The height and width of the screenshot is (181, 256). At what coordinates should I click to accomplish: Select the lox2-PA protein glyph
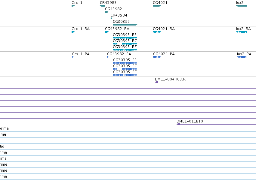pyautogui.click(x=242, y=57)
